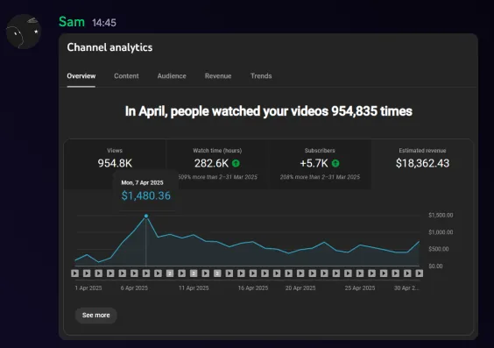Click the video marker above 20 Apr 2025

pos(300,273)
